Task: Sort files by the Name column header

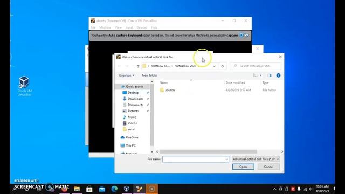Action: 163,82
